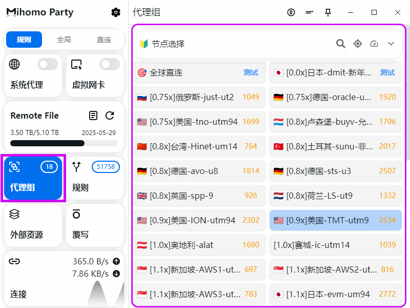This screenshot has width=410, height=308.
Task: Switch to 直连 mode
Action: coord(104,40)
